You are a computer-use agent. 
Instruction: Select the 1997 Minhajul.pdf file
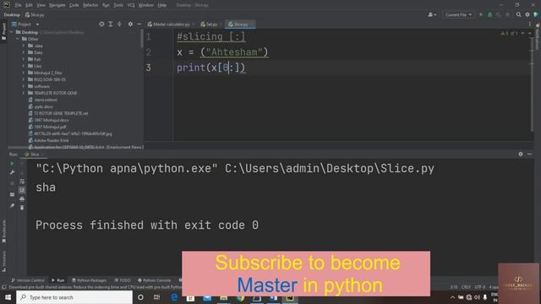47,127
